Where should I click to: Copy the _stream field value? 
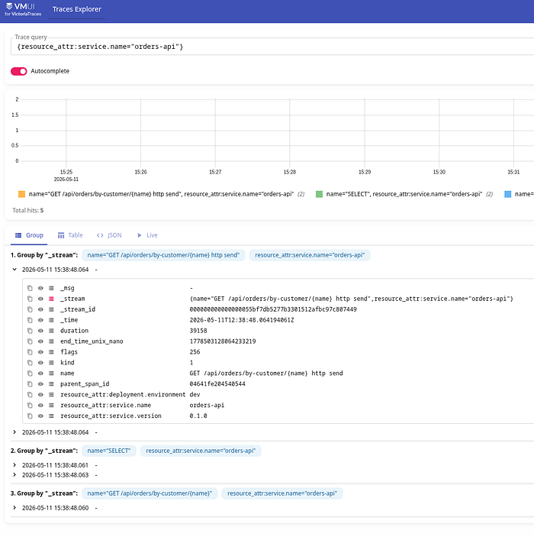coord(30,299)
